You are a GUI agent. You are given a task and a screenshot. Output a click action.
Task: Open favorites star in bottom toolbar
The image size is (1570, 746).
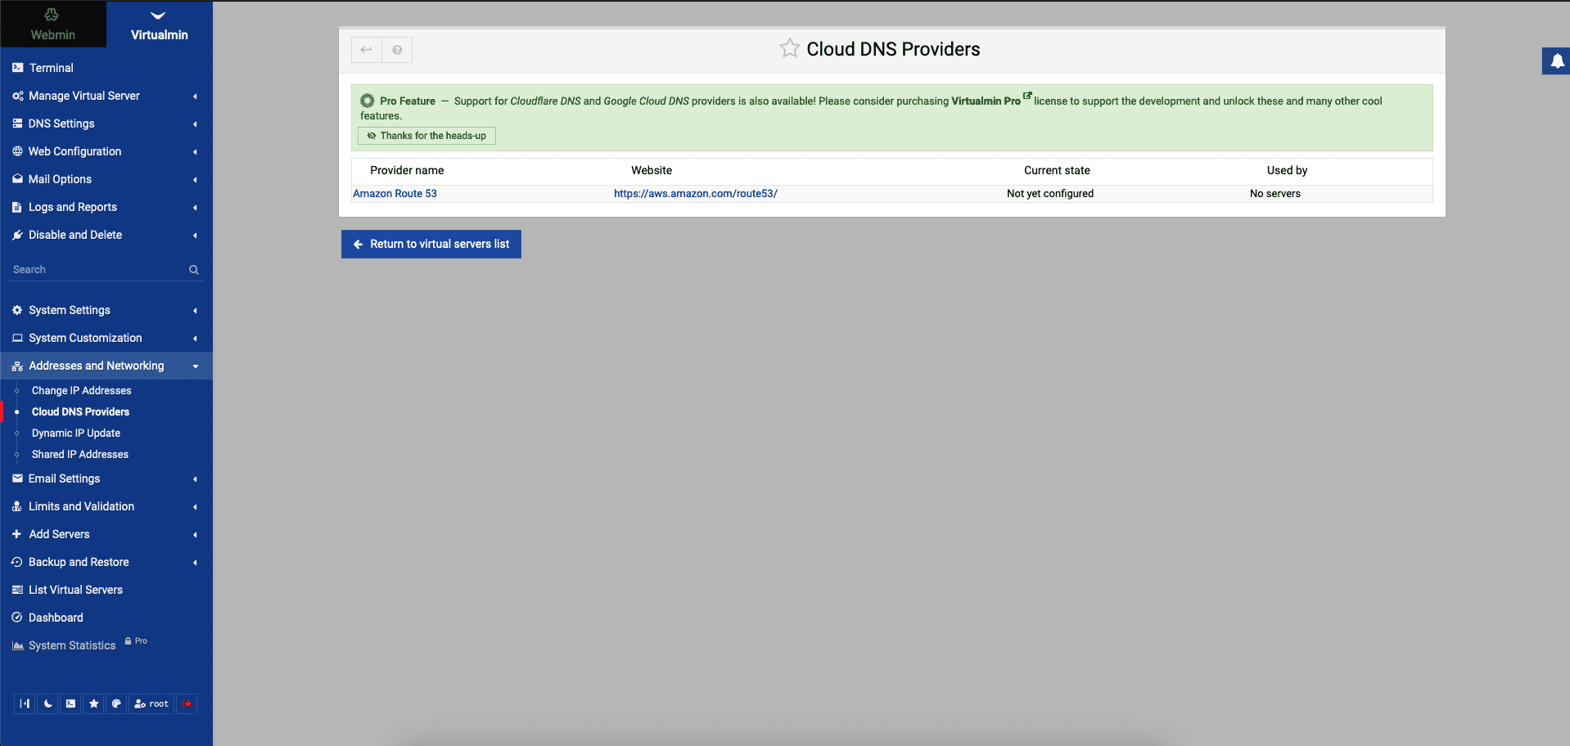pyautogui.click(x=94, y=703)
